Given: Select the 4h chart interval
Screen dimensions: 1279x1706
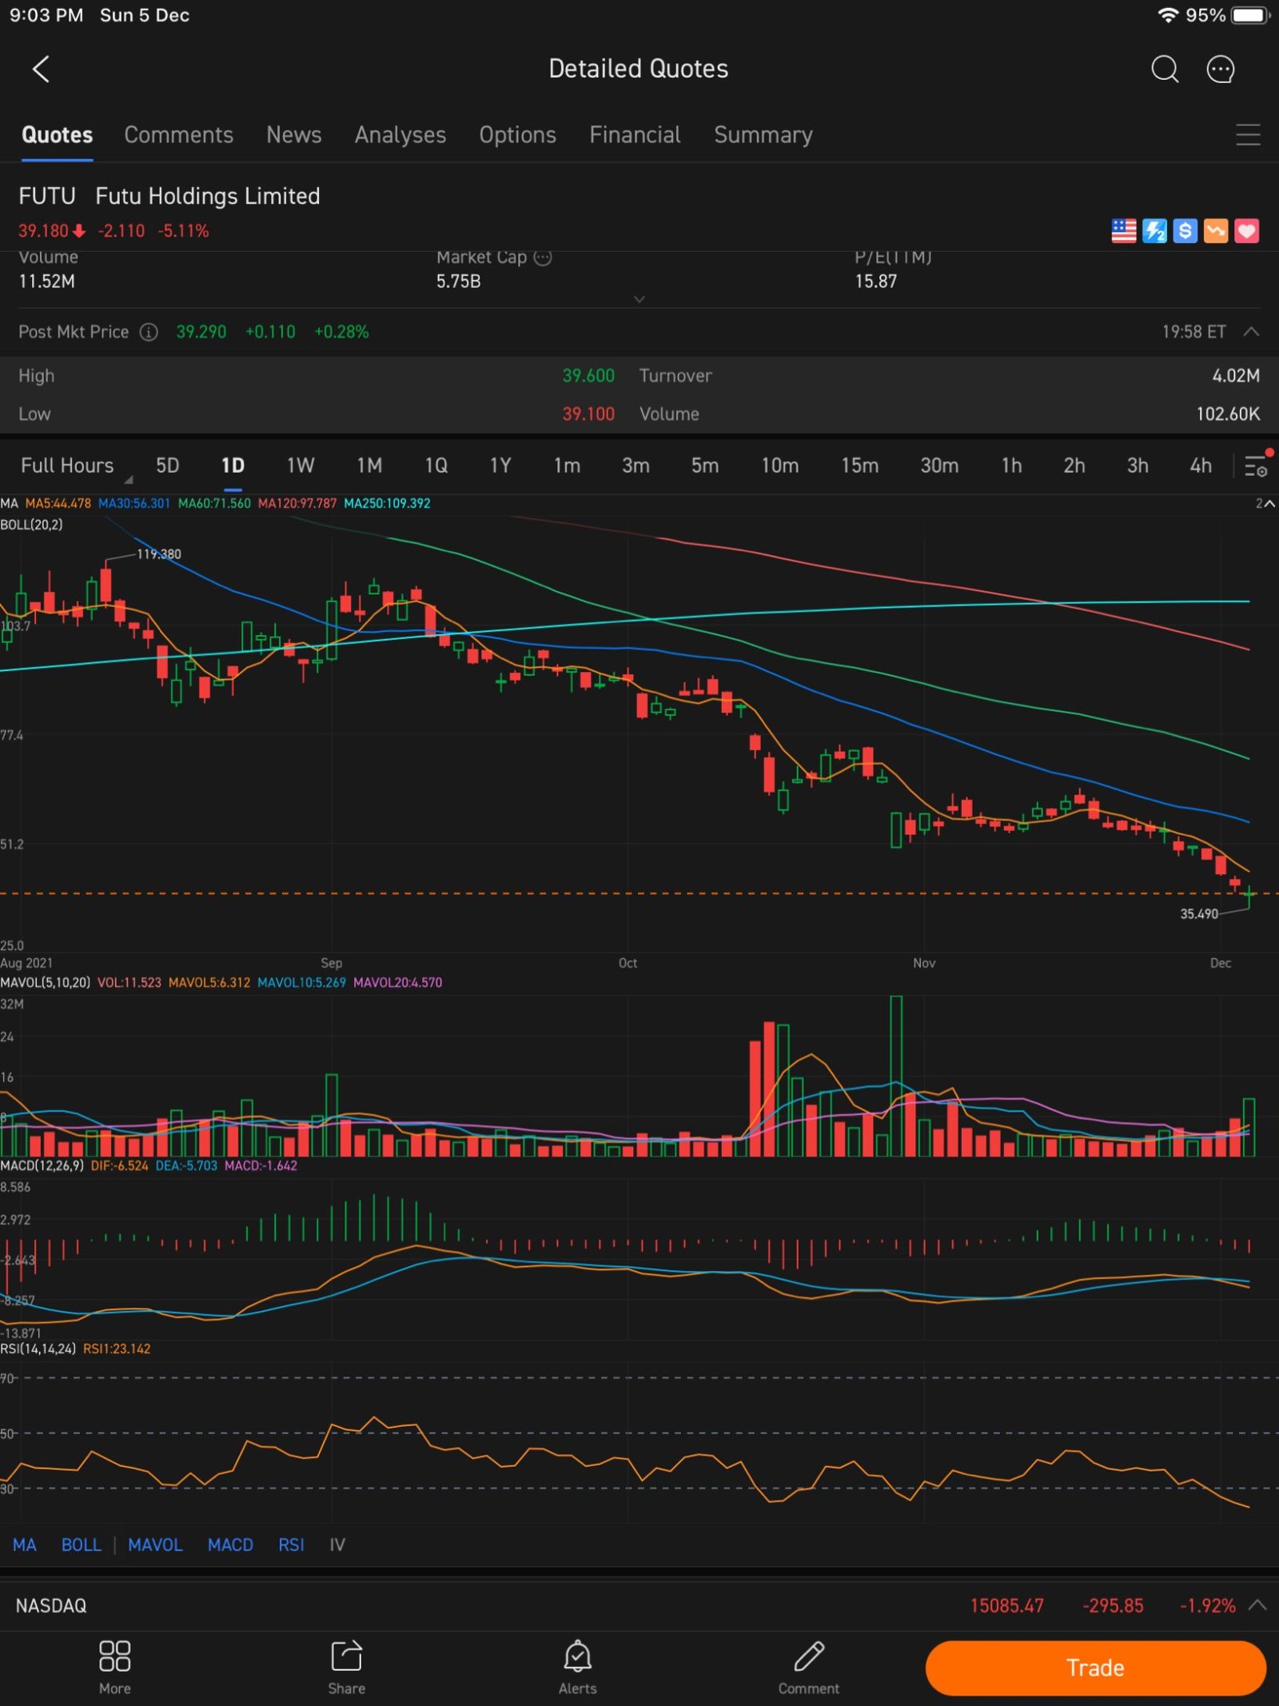Looking at the screenshot, I should pyautogui.click(x=1200, y=465).
